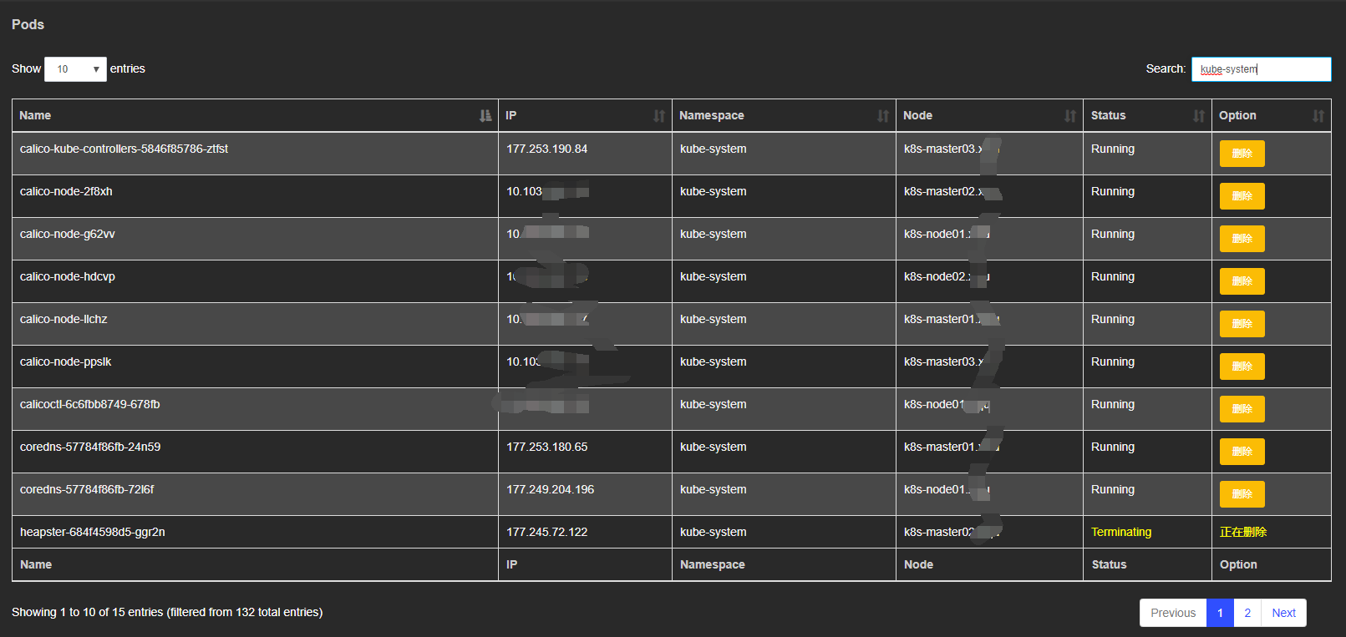The width and height of the screenshot is (1346, 637).
Task: Select pod name calico-node-ppslk
Action: pyautogui.click(x=65, y=361)
